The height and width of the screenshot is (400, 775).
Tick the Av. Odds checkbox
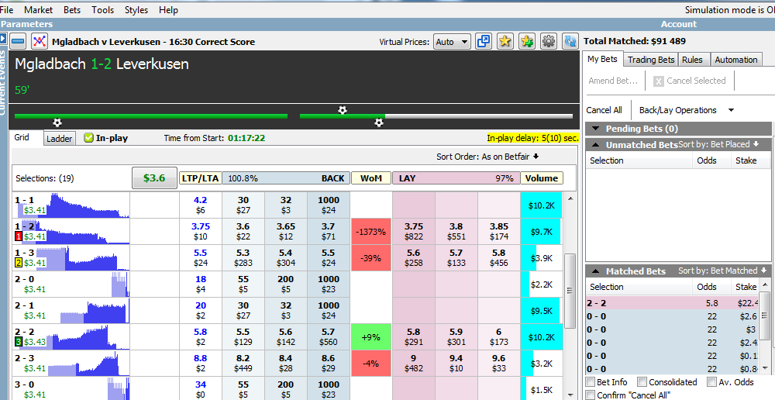click(711, 382)
